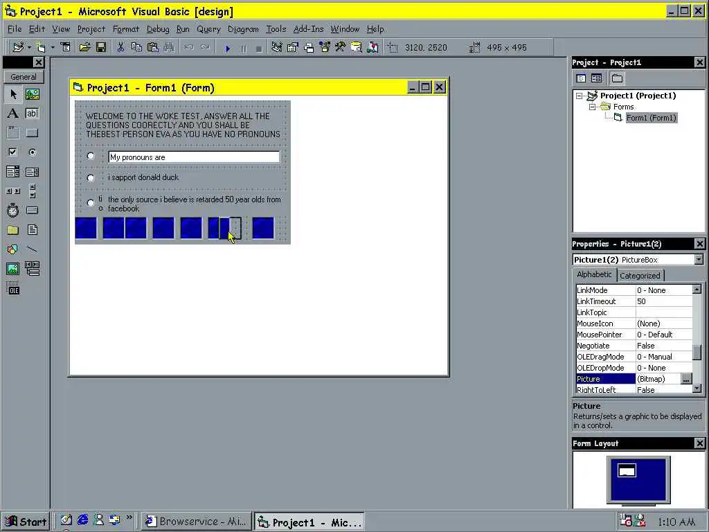This screenshot has height=532, width=709.
Task: Select the OLE control in the toolbox
Action: [13, 288]
